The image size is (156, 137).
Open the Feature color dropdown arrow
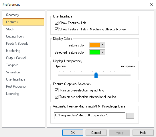coord(102,45)
